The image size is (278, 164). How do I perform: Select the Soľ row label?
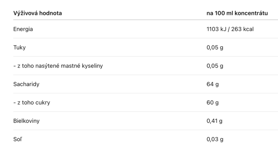pyautogui.click(x=18, y=139)
